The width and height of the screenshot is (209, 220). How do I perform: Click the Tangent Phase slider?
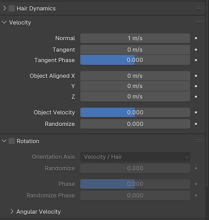tap(135, 60)
